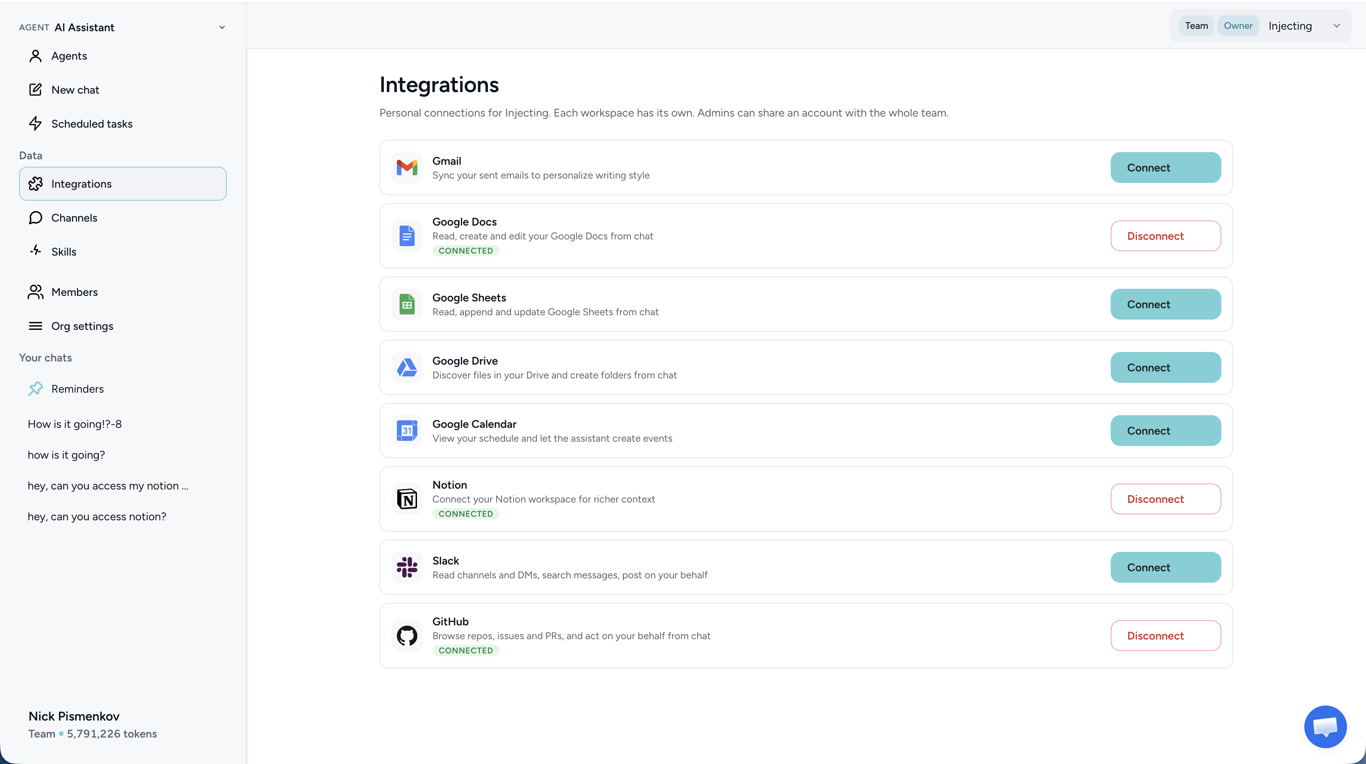Open the Injecting workspace dropdown chevron

pos(1336,26)
